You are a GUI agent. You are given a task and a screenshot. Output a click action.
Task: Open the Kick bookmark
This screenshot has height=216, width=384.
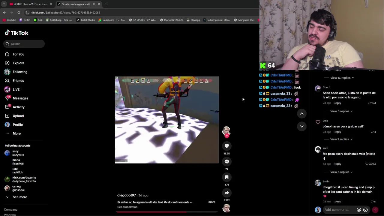tap(38, 20)
